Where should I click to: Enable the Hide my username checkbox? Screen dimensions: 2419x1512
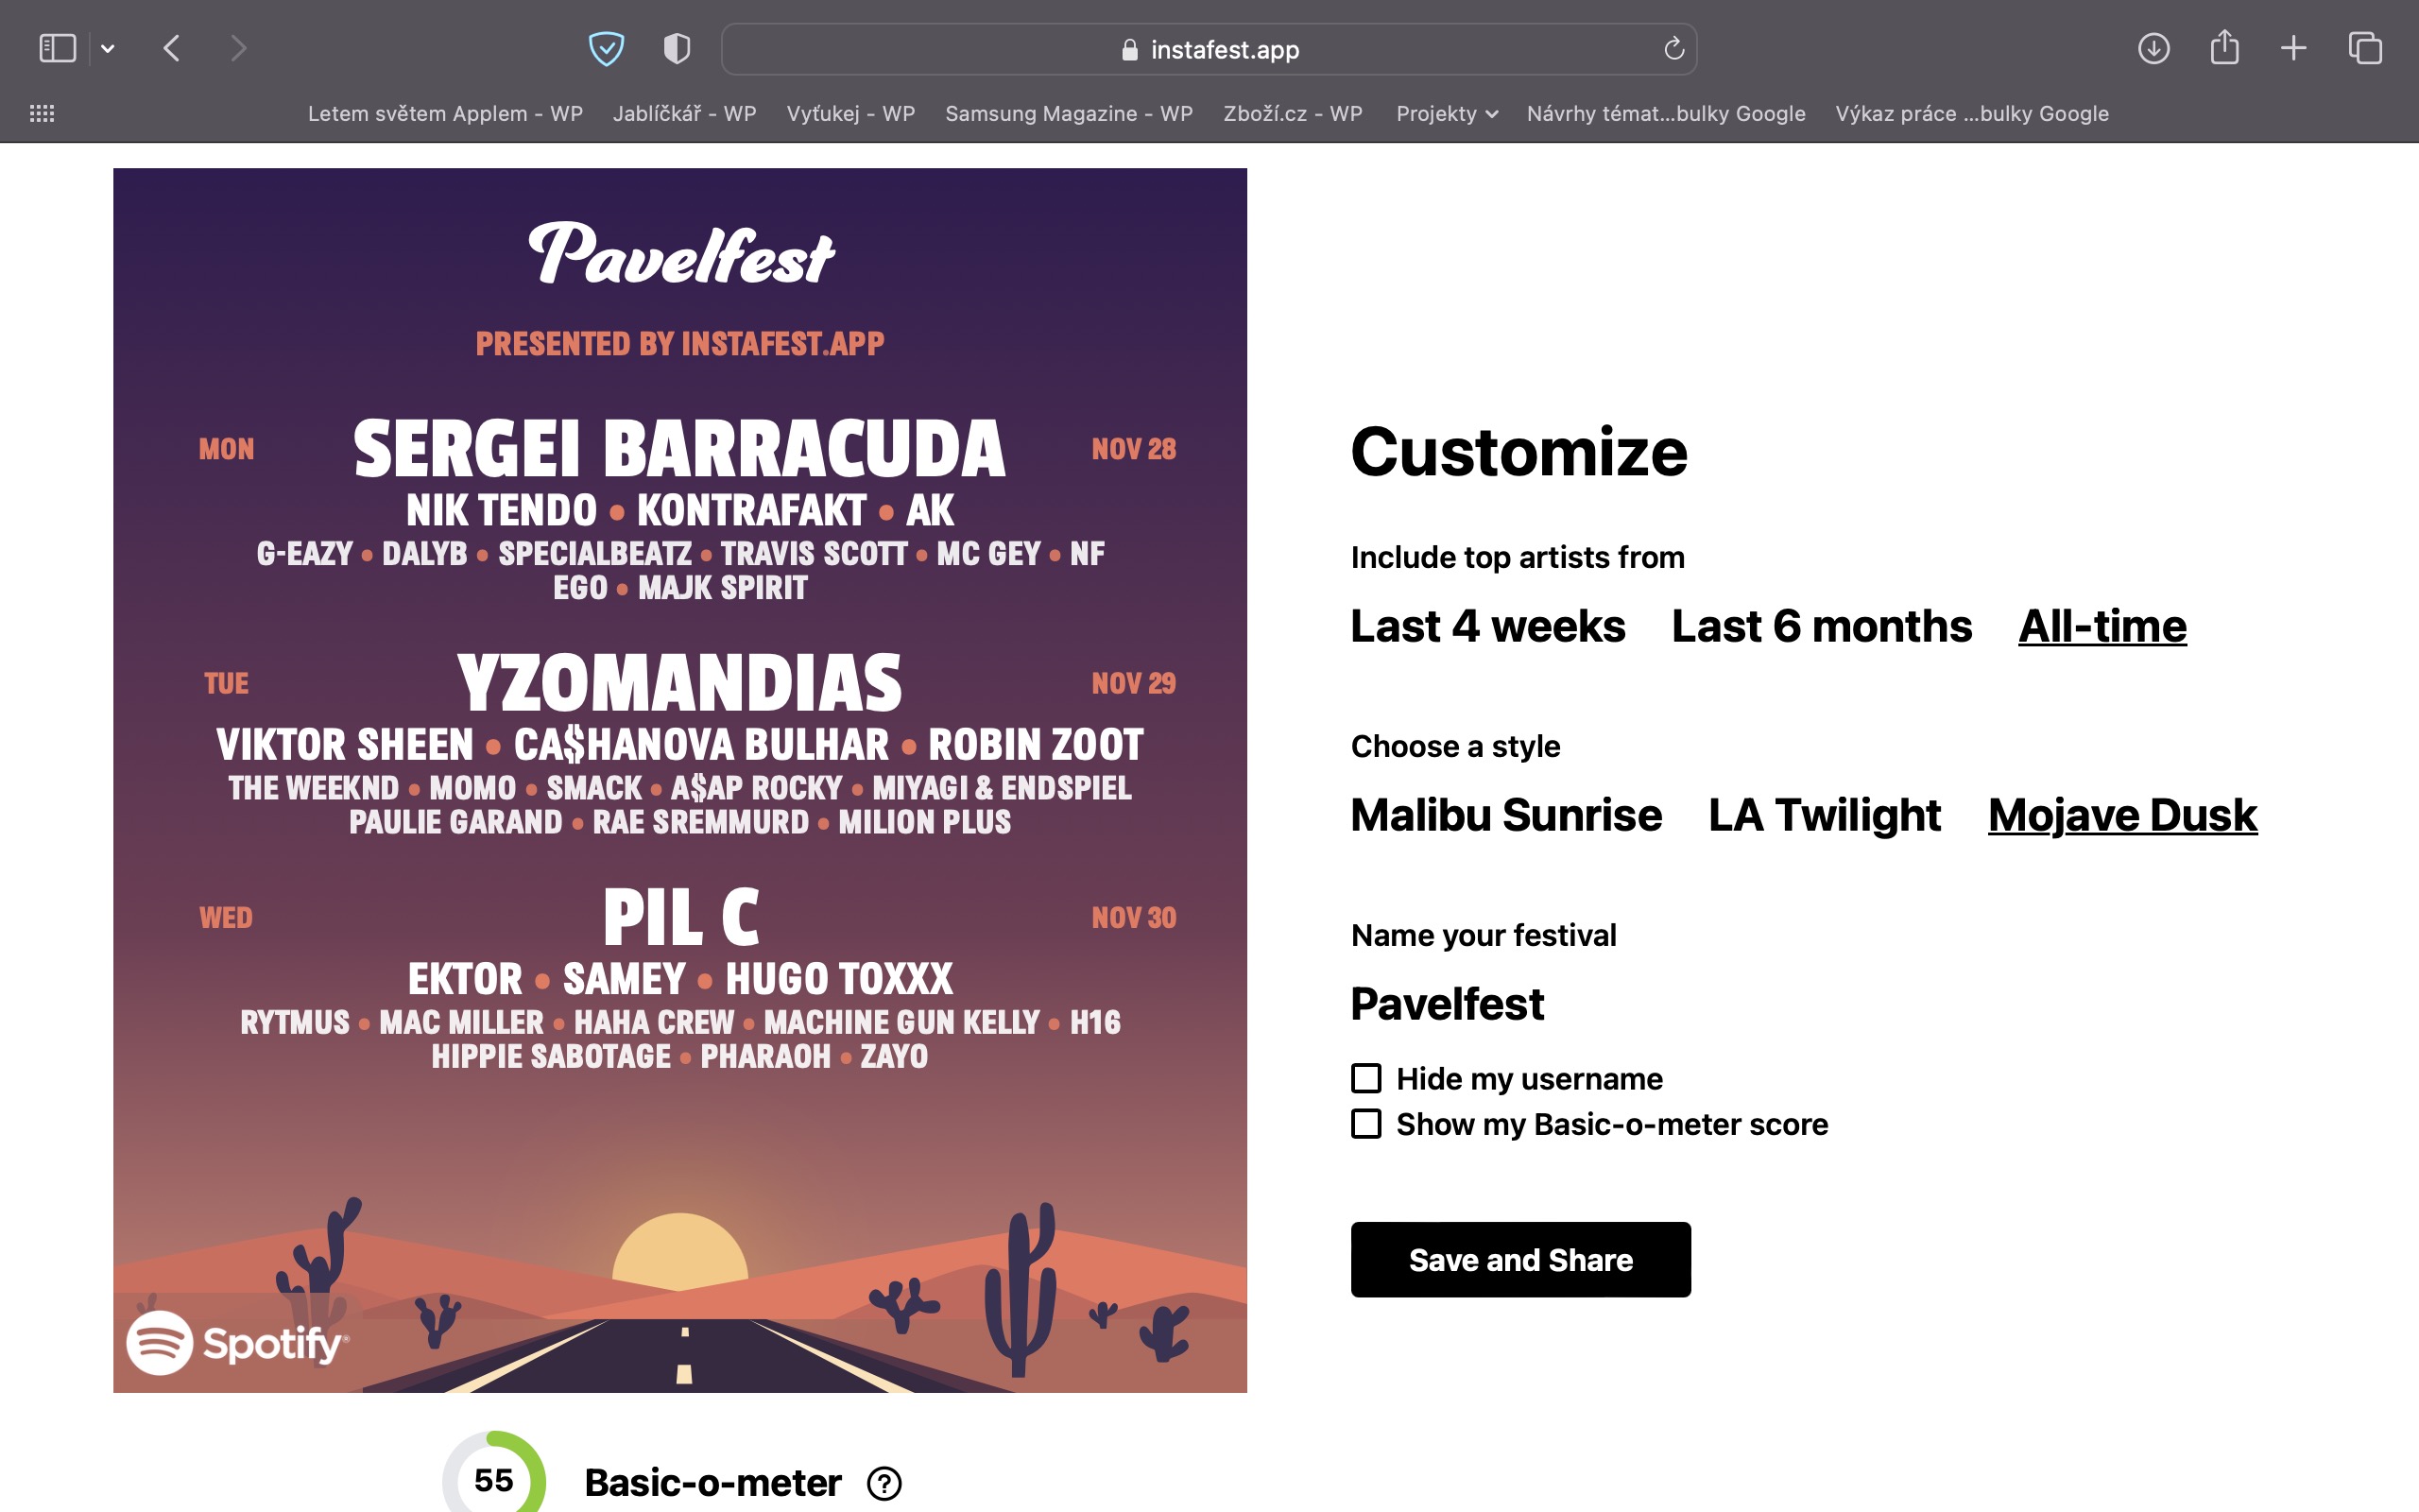(x=1366, y=1078)
